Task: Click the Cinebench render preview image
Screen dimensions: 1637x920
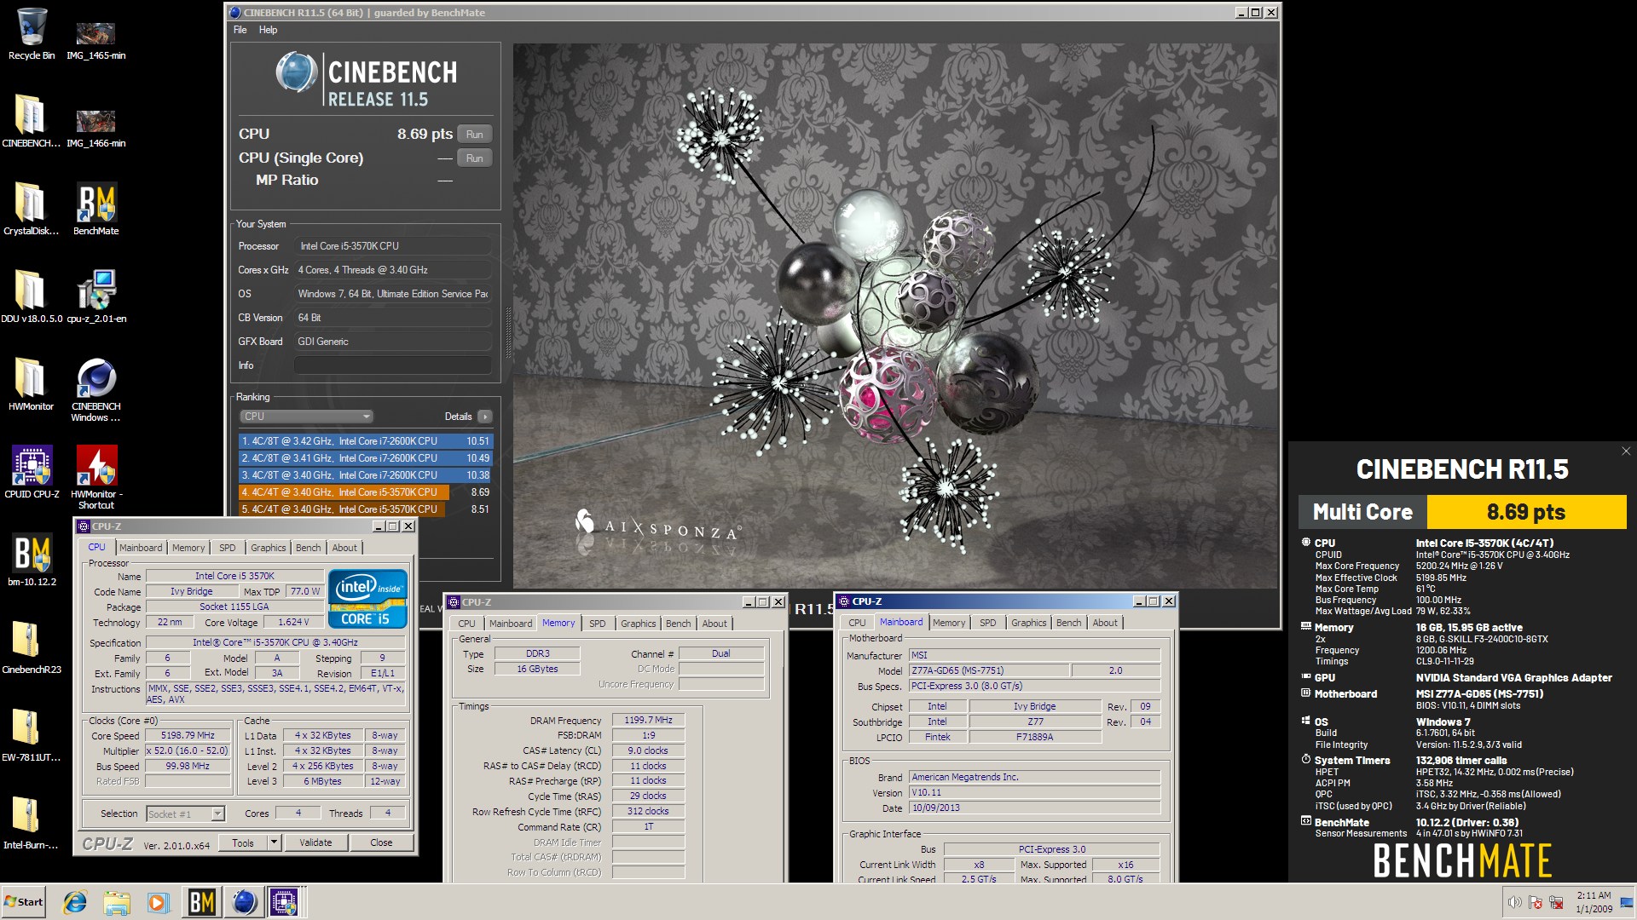Action: (x=895, y=315)
